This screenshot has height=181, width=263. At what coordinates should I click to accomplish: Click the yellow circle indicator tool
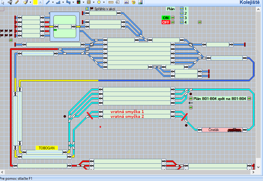pos(99,2)
